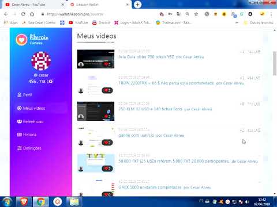The image size is (277, 207).
Task: Open a new tab with the plus button
Action: coord(137,5)
